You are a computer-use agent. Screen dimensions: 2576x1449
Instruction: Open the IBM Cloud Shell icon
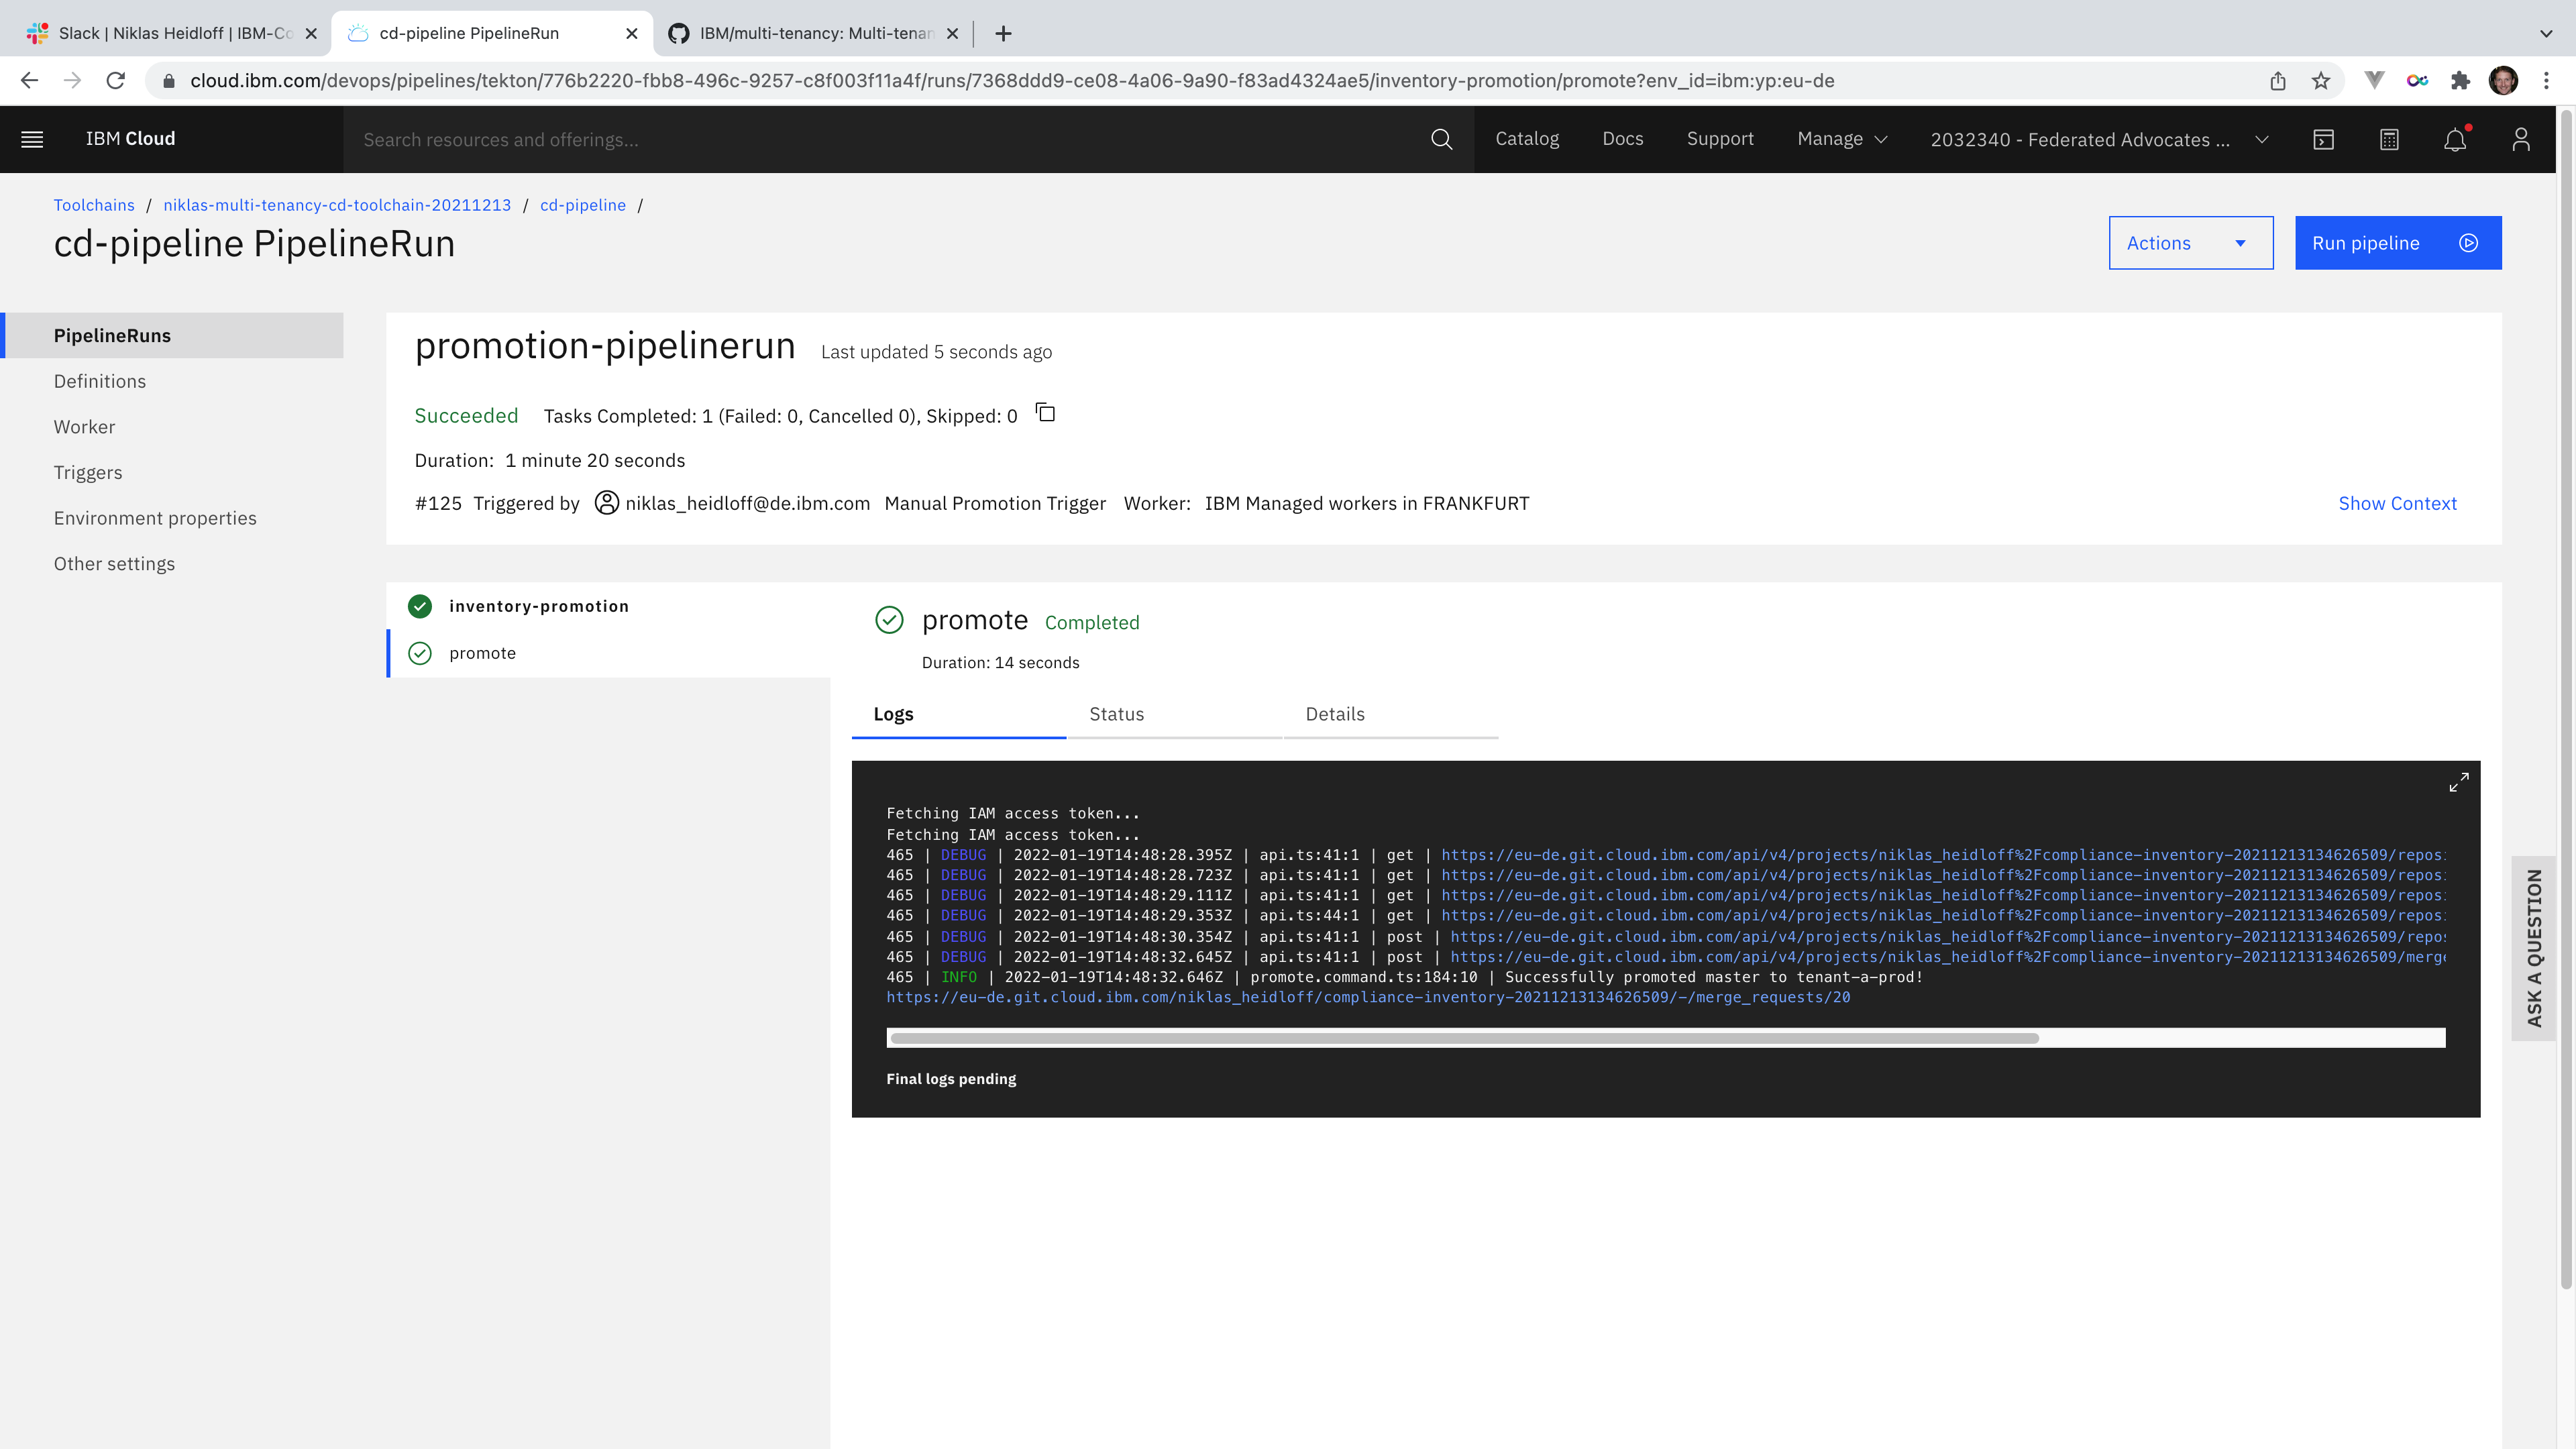2323,139
